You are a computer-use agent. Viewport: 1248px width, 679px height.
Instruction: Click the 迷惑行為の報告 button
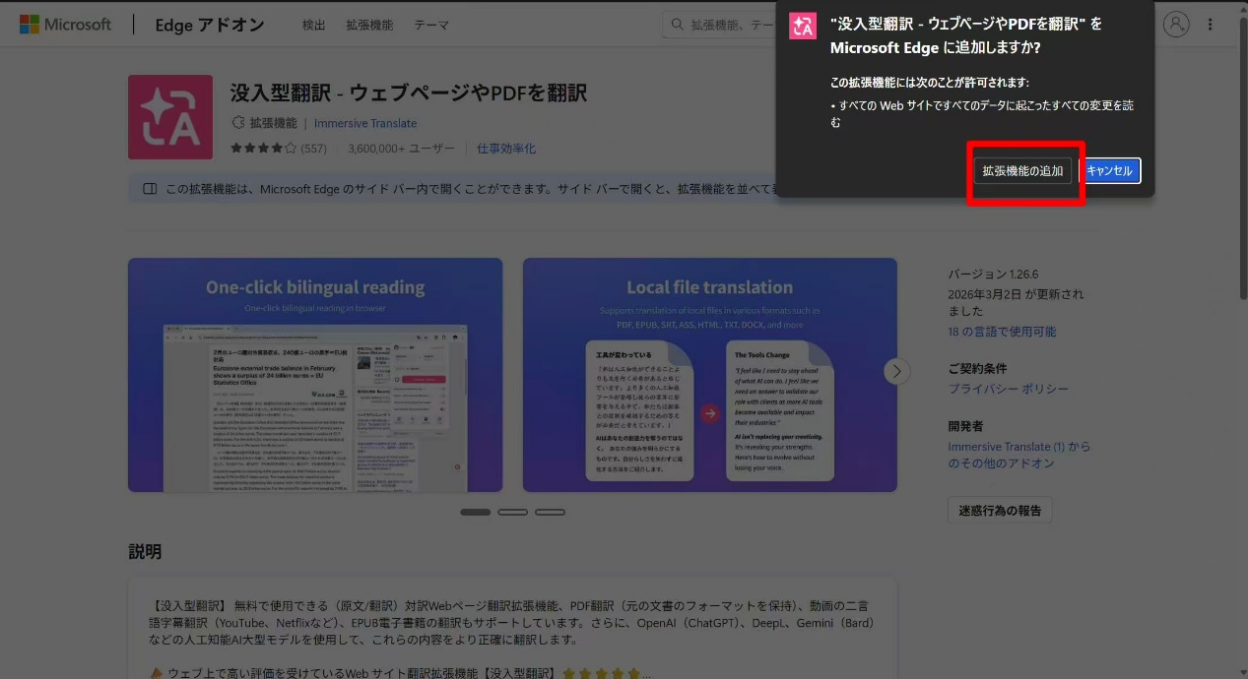coord(1000,510)
